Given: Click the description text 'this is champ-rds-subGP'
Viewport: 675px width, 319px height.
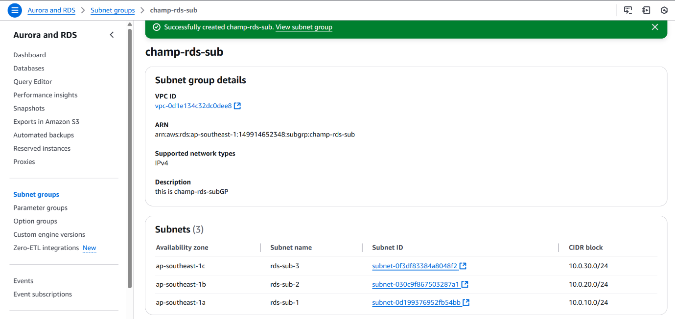Looking at the screenshot, I should click(192, 192).
